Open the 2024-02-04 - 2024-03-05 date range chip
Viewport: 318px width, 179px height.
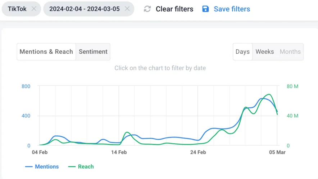pyautogui.click(x=84, y=9)
